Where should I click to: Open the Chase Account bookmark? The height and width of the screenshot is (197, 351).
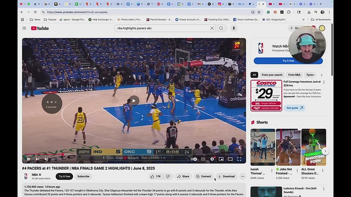pyautogui.click(x=188, y=20)
